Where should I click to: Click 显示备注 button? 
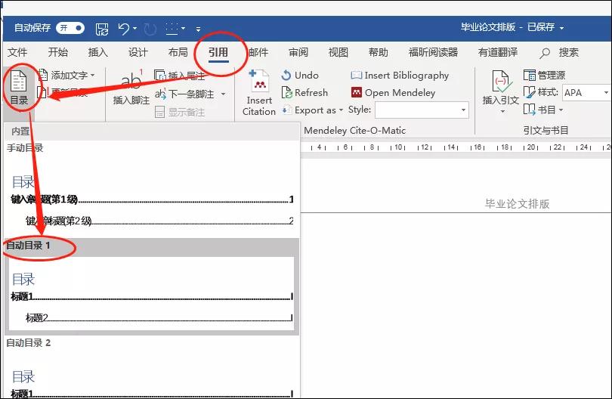(x=180, y=113)
